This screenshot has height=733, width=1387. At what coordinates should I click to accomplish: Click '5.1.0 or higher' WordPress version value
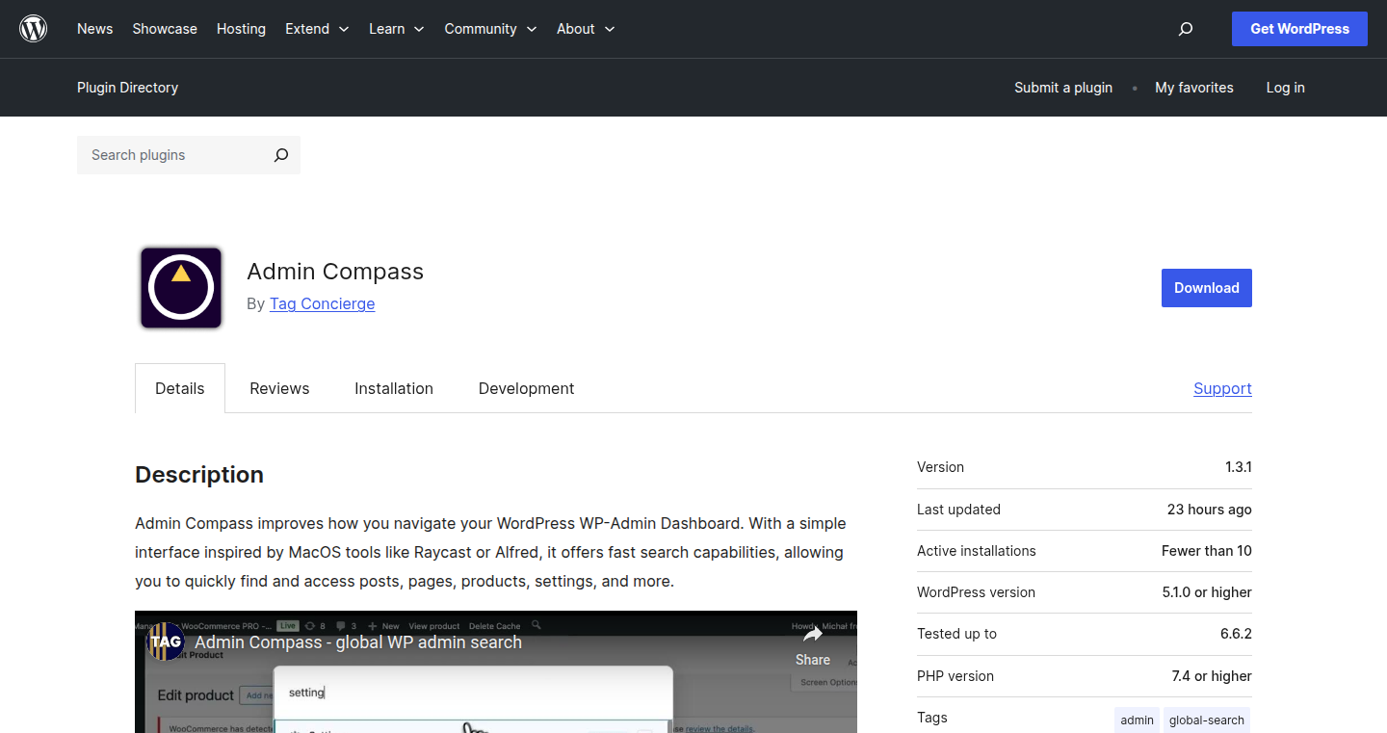[x=1207, y=592]
